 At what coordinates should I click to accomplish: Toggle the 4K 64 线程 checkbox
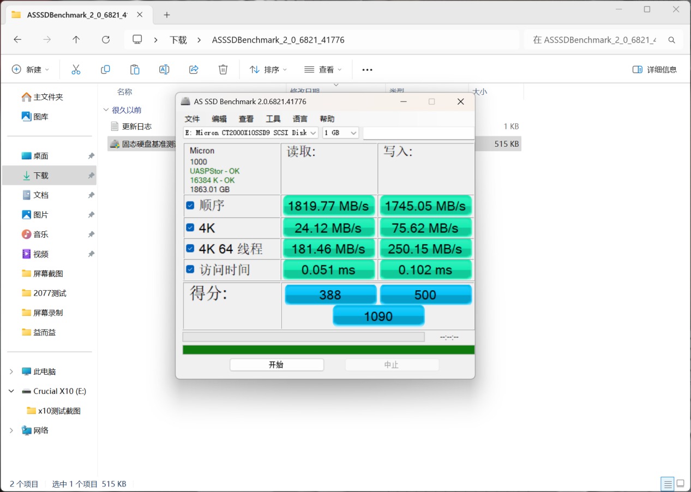tap(190, 248)
